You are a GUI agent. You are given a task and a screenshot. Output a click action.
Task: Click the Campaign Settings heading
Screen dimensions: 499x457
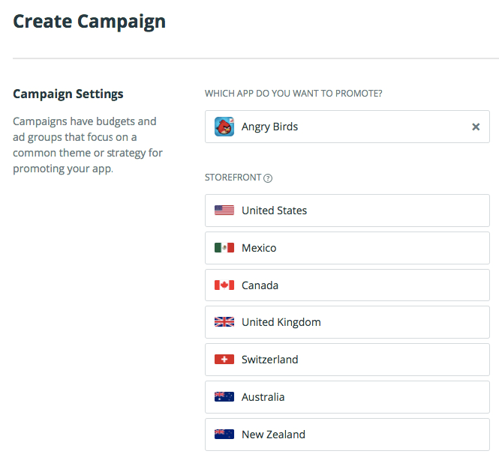coord(68,94)
